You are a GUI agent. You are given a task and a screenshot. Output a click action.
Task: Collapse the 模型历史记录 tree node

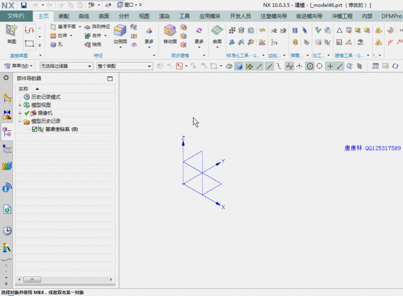coord(20,121)
